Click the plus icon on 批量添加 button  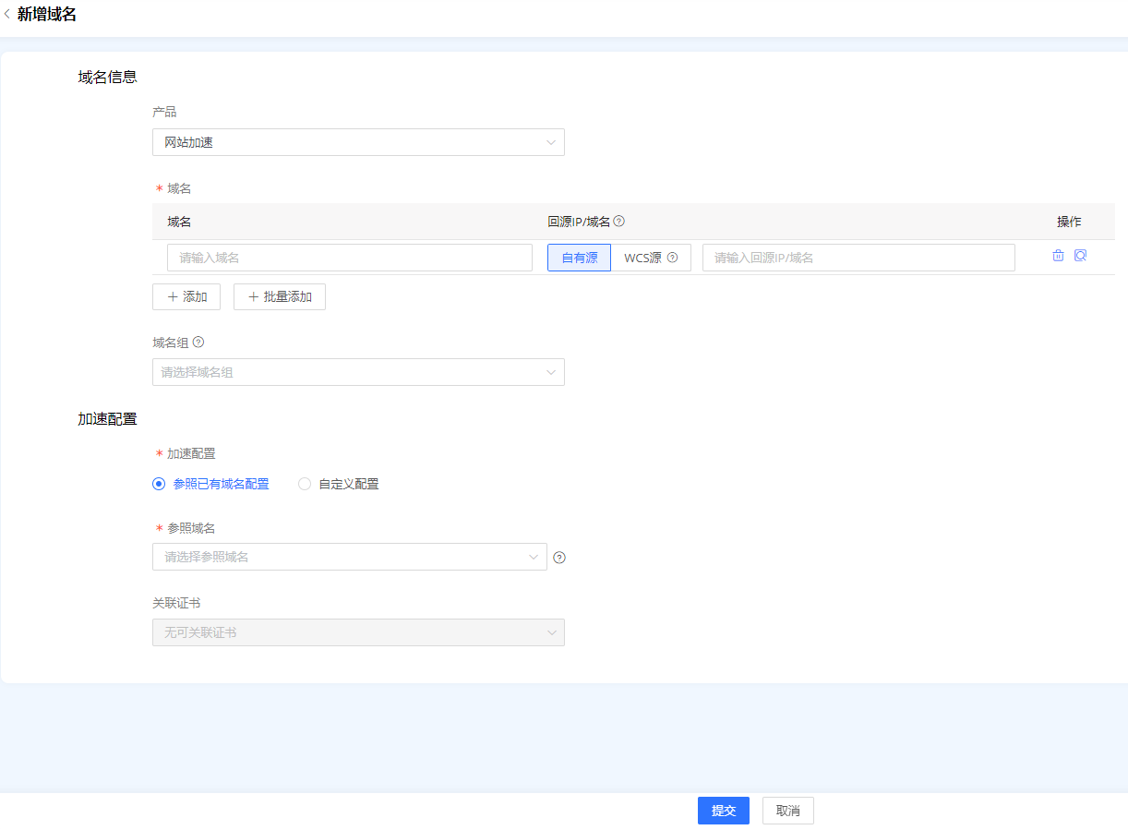click(254, 297)
